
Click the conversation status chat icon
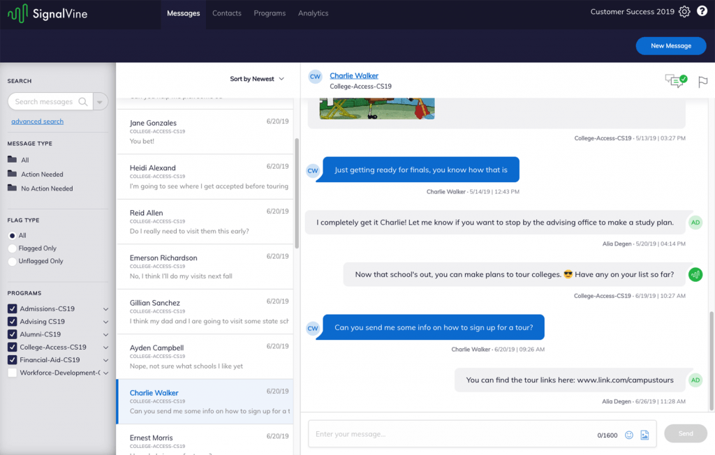coord(675,81)
